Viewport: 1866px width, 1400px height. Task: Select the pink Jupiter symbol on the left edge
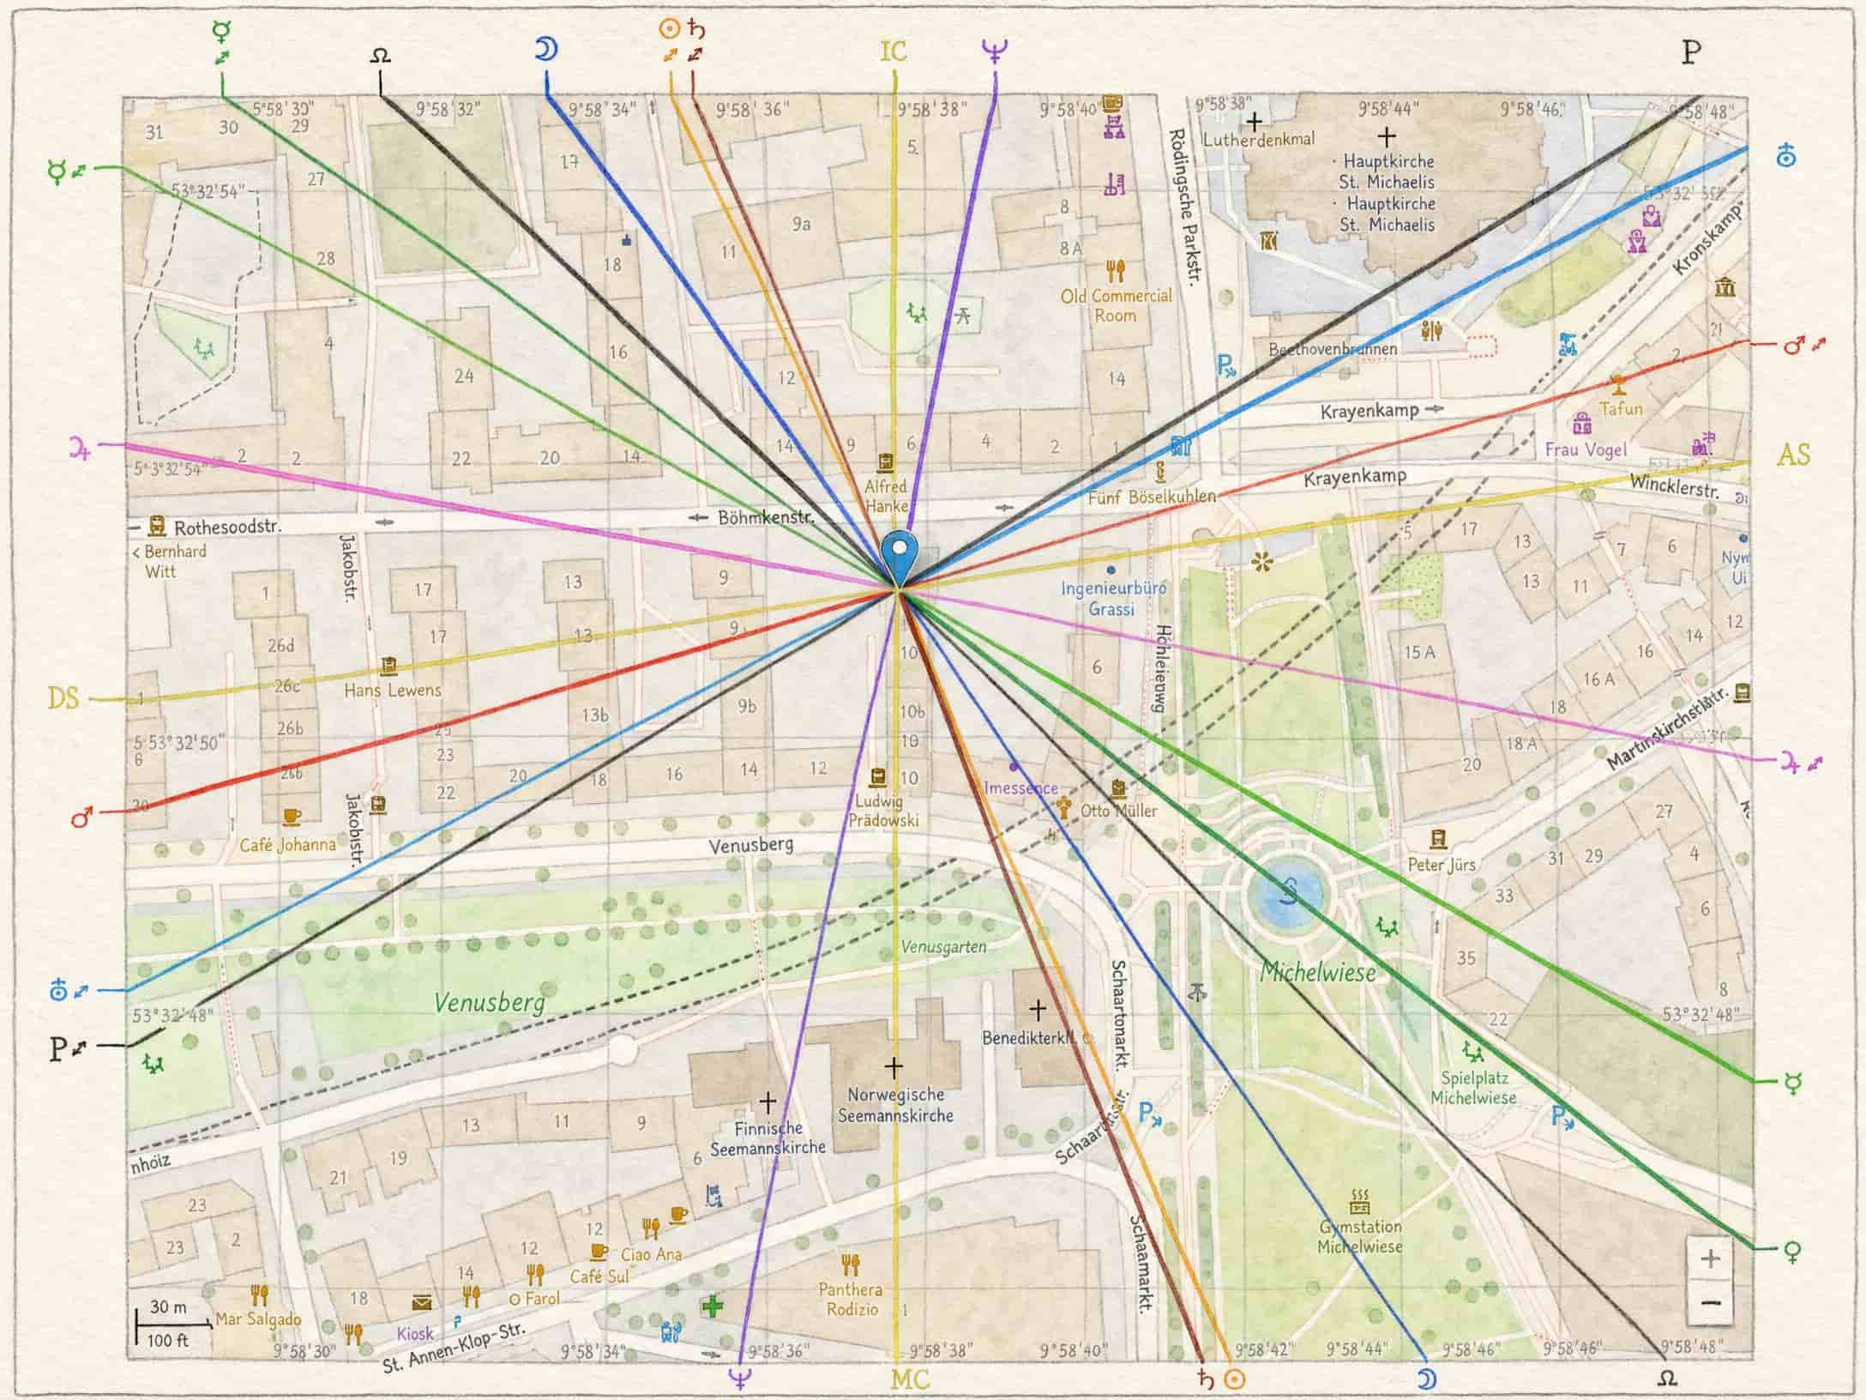point(80,447)
